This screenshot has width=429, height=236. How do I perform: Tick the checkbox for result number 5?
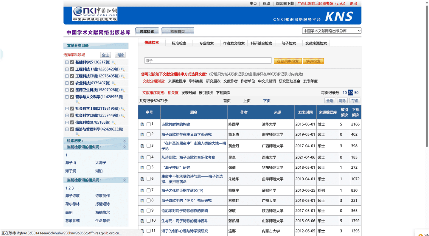(148, 167)
